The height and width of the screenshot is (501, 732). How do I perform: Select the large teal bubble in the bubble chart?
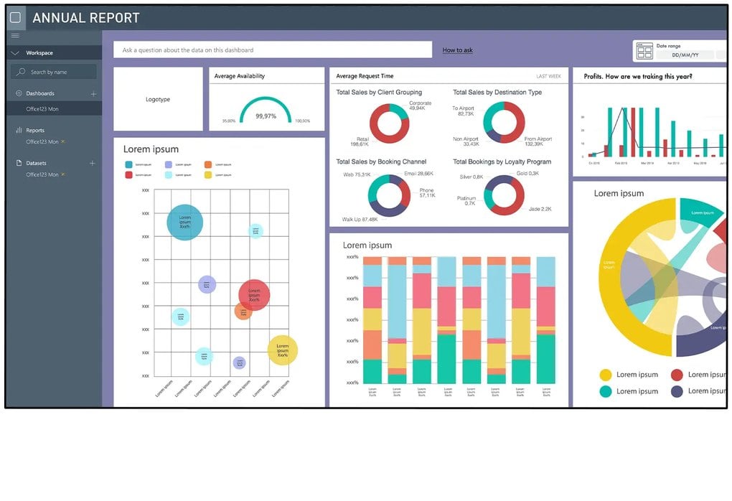[x=185, y=223]
